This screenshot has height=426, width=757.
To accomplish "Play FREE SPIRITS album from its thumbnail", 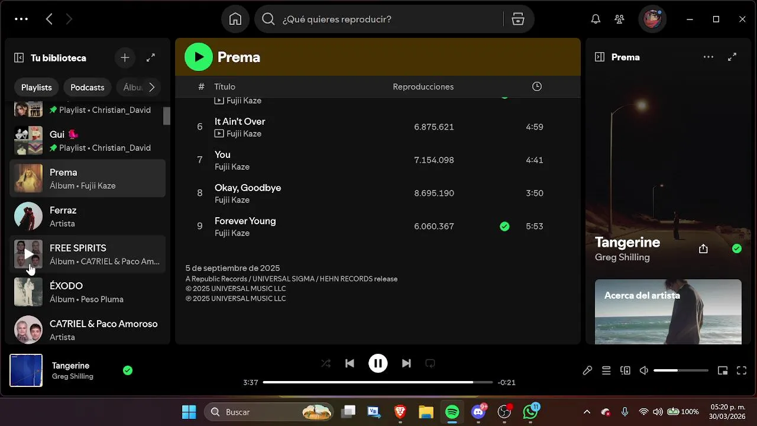I will click(x=28, y=254).
